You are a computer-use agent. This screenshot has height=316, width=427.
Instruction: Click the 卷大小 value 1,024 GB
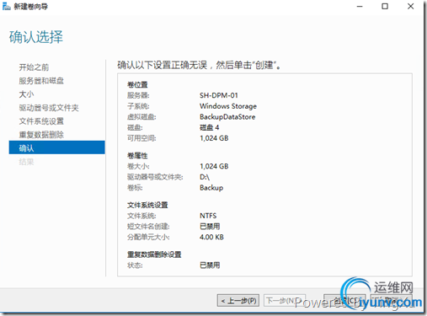tap(214, 166)
